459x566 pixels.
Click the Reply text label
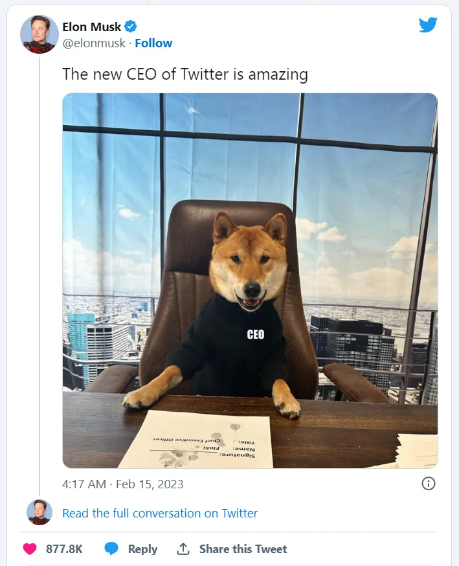pos(142,549)
